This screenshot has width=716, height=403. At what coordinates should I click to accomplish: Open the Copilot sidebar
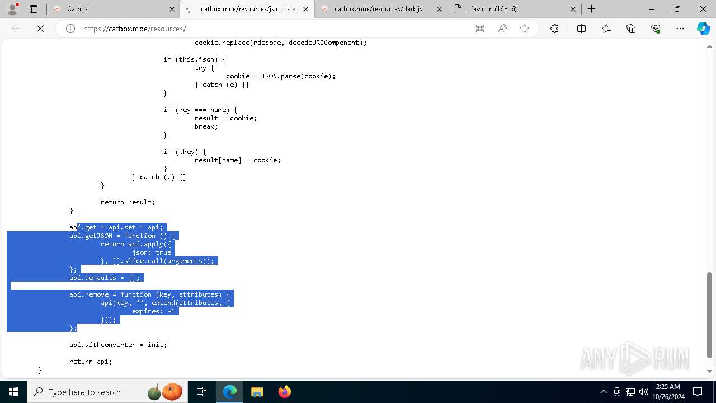pos(703,29)
